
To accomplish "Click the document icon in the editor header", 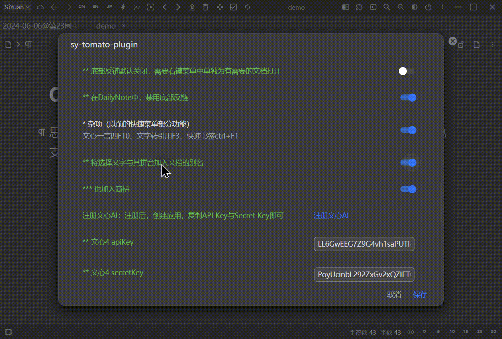I will 477,45.
